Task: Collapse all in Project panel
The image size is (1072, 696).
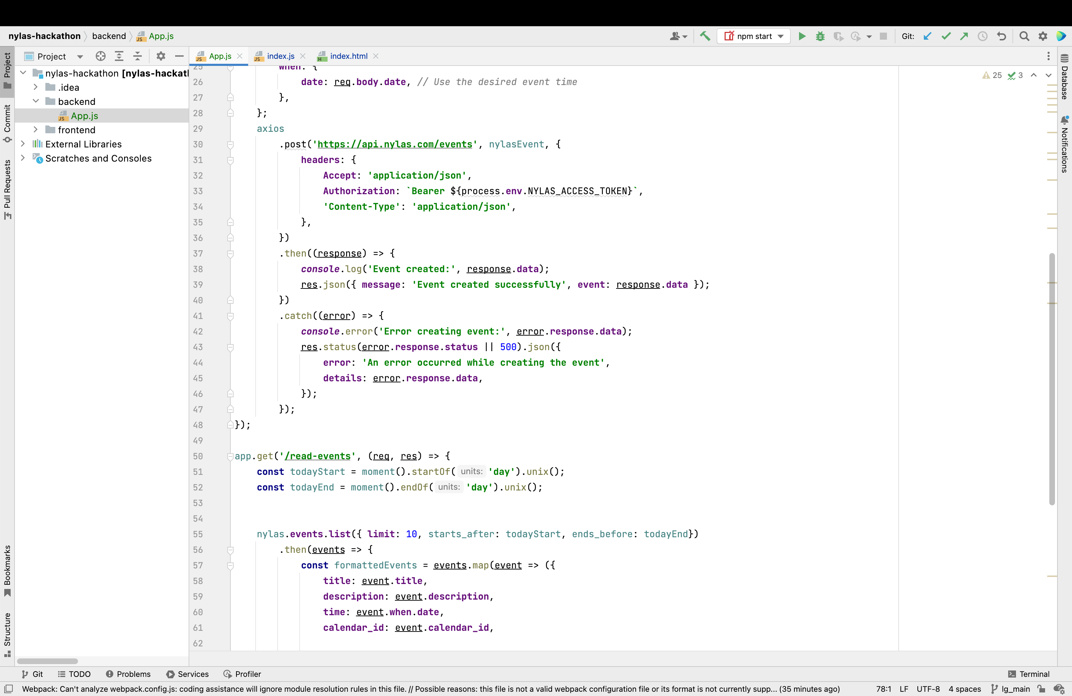Action: 138,56
